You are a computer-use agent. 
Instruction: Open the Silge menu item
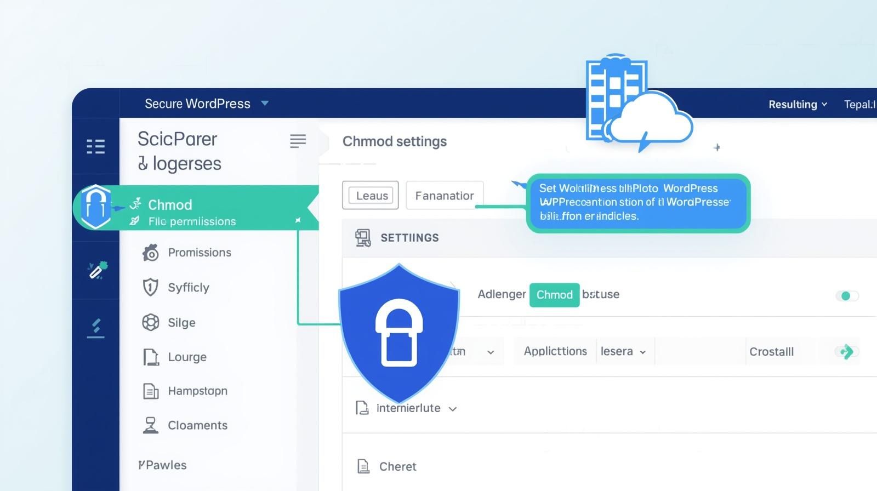(x=181, y=322)
